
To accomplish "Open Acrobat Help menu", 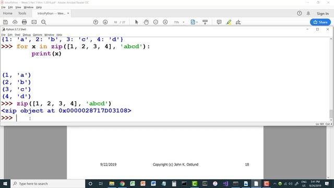I will pyautogui.click(x=39, y=7).
